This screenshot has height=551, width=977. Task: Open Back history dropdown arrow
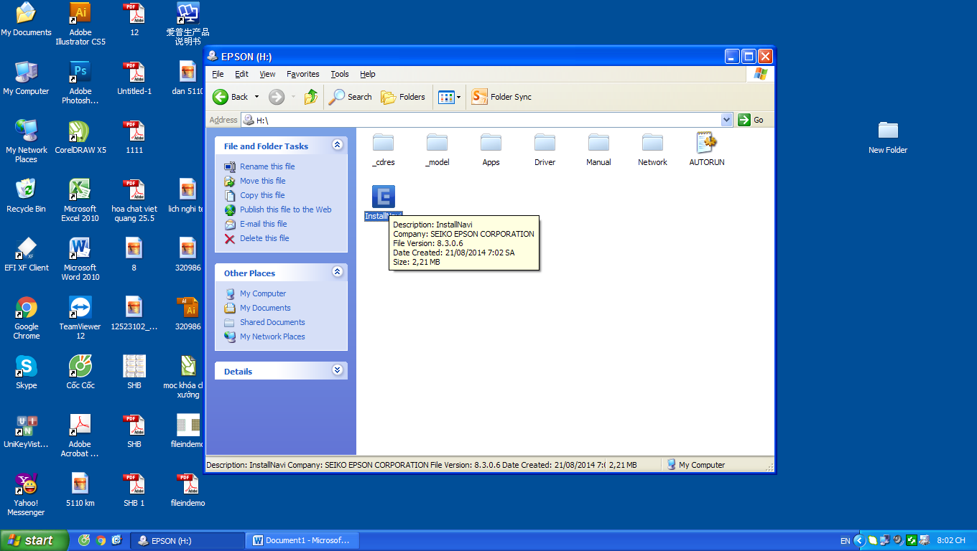coord(256,97)
